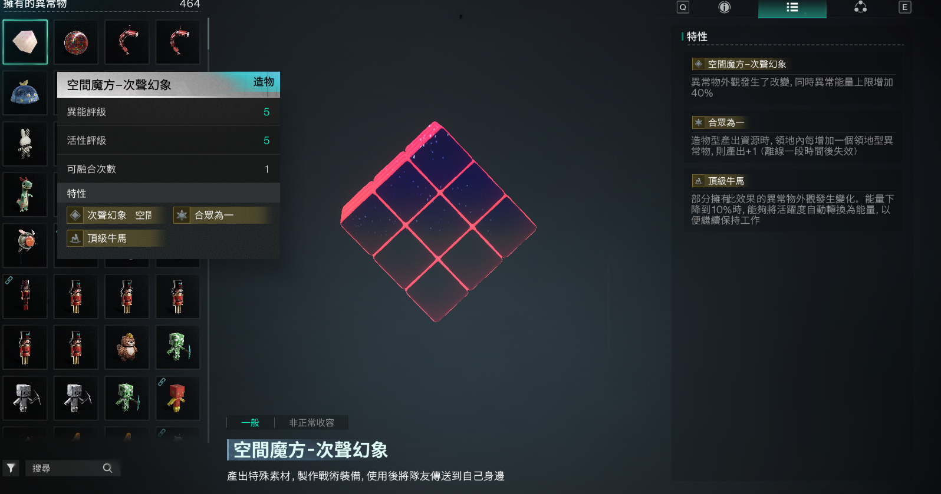Viewport: 941px width, 494px height.
Task: Click the 搜尋 search input field
Action: click(72, 468)
